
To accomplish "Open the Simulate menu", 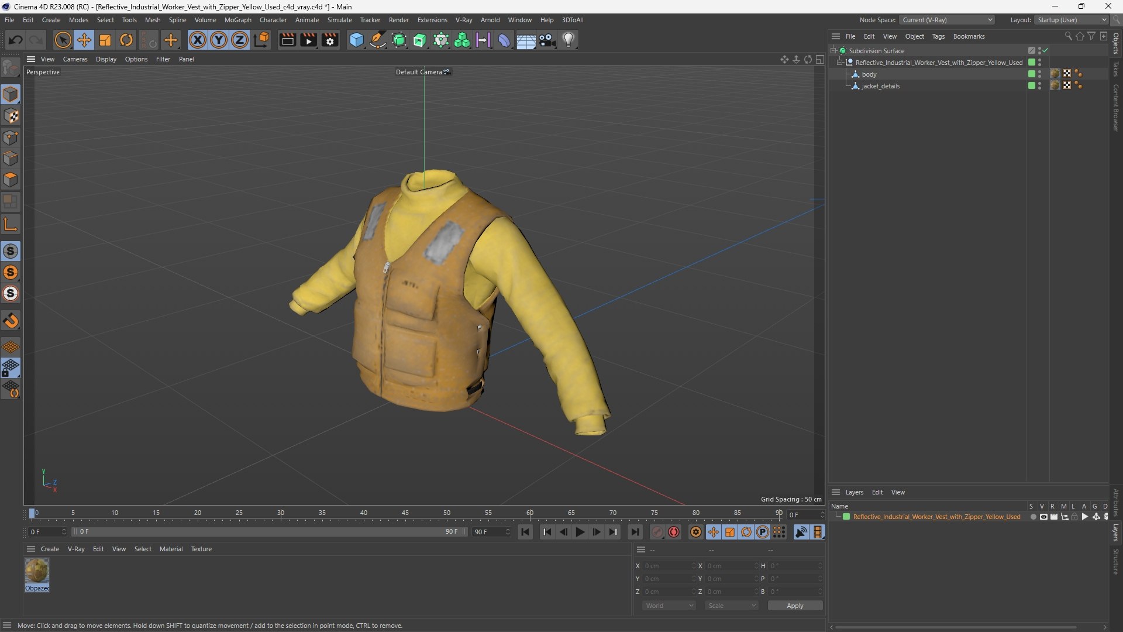I will click(339, 20).
